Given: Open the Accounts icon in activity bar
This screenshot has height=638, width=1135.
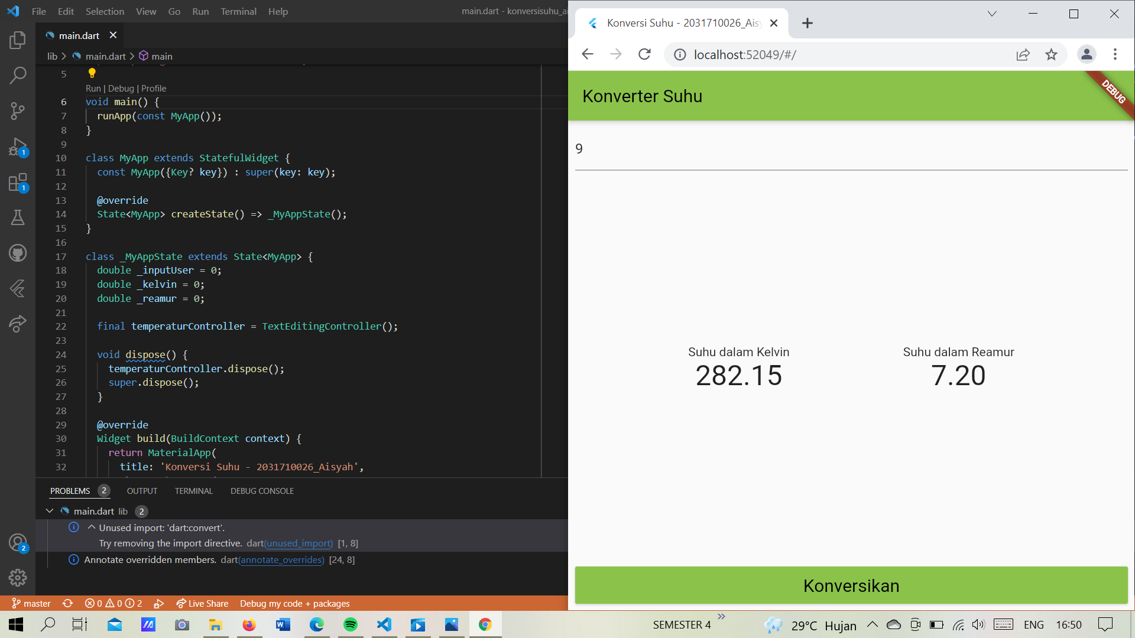Looking at the screenshot, I should (x=18, y=542).
